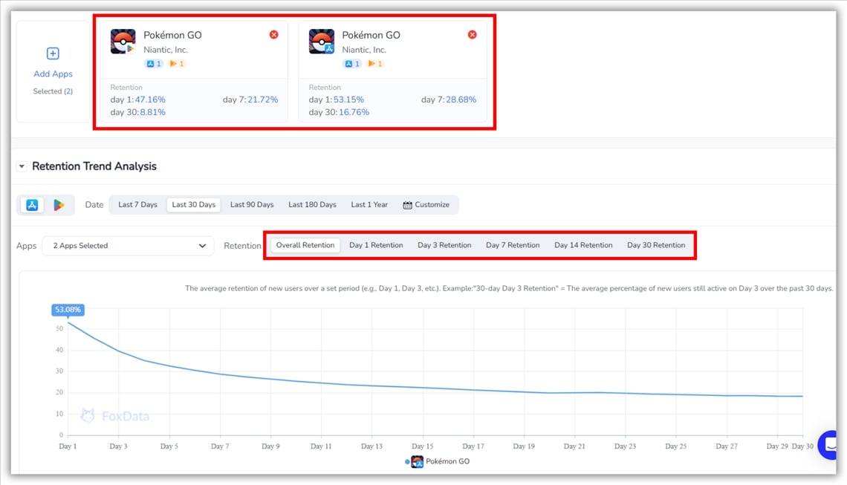Open the chat widget bubble
Viewport: 847px width, 485px height.
[x=830, y=444]
